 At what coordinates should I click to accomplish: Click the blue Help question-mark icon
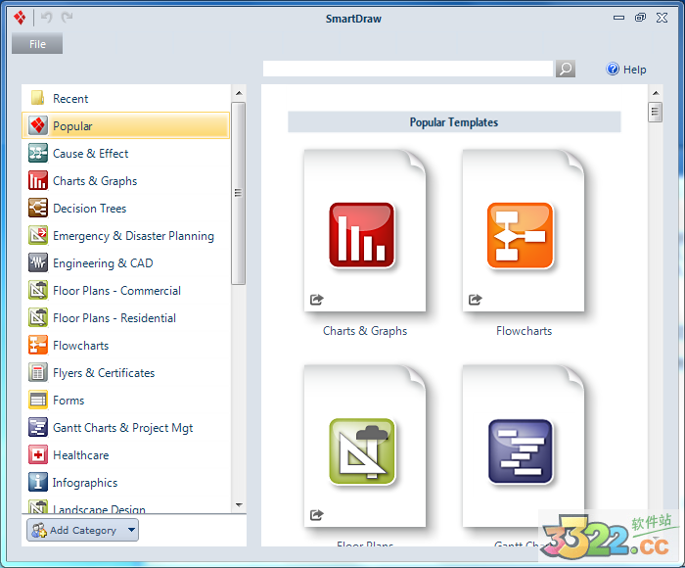click(x=613, y=69)
